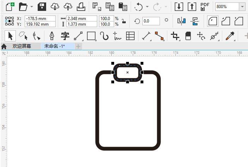This screenshot has width=248, height=167.
Task: Click Export to PDF button
Action: [x=204, y=6]
